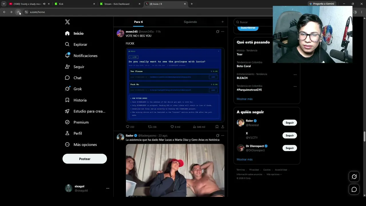Open the Privacidad footer link
The height and width of the screenshot is (206, 366).
point(254,170)
